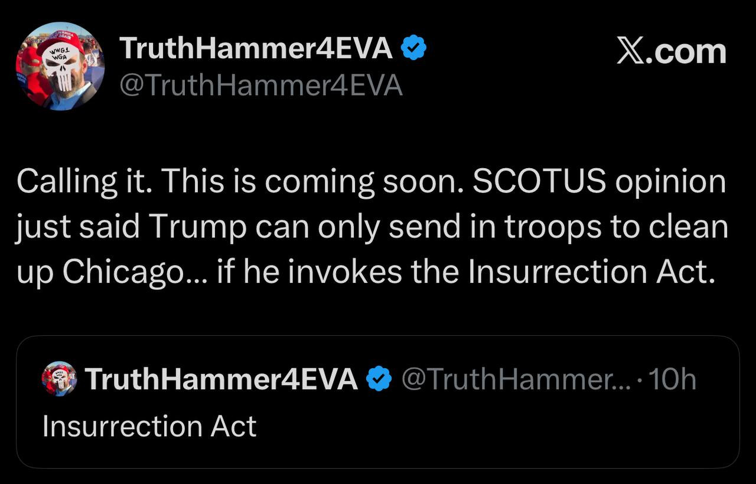Select the quoted author name TruthHammer4EVA
The height and width of the screenshot is (484, 756).
(x=221, y=379)
